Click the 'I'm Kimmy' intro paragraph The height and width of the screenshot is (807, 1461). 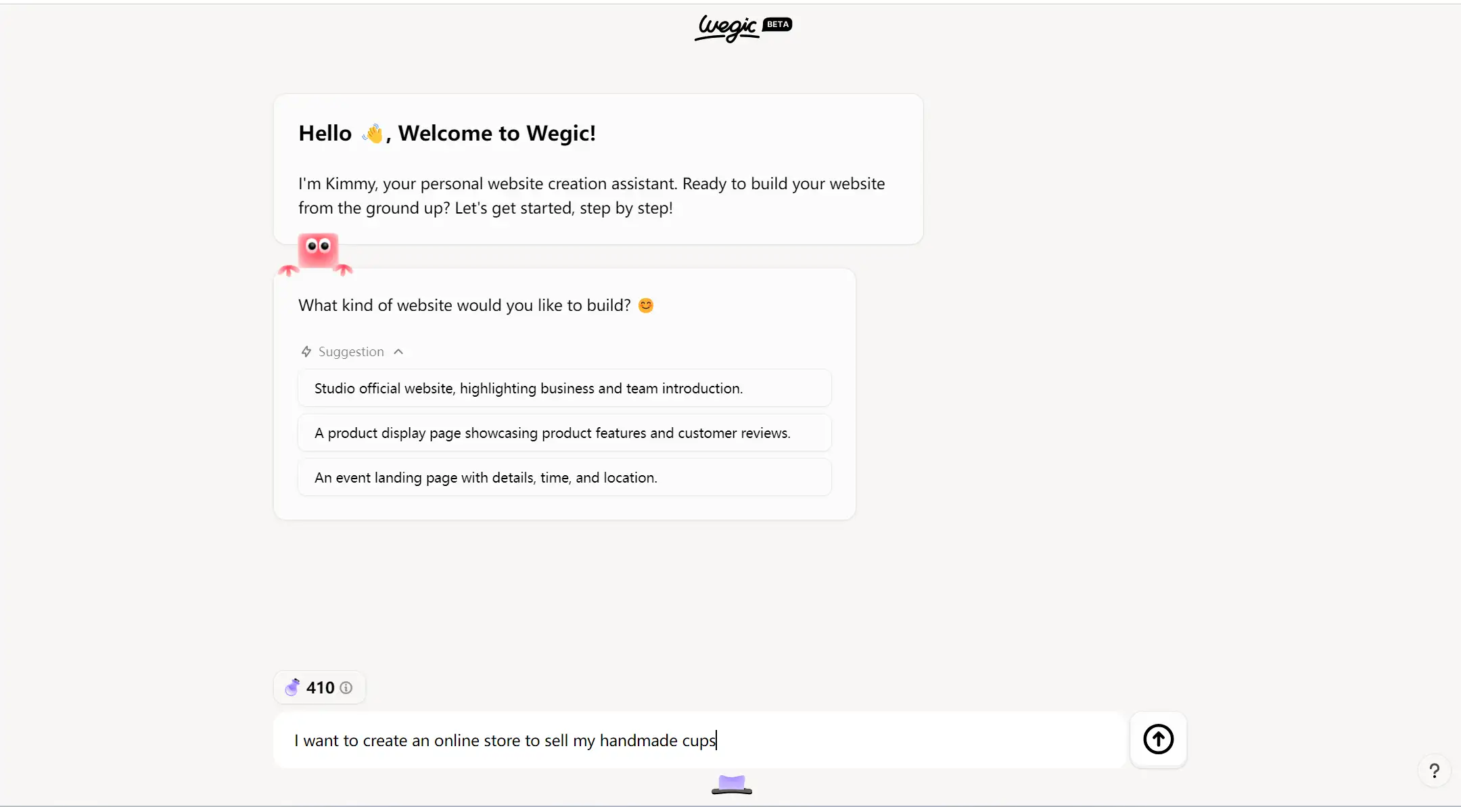pyautogui.click(x=592, y=196)
